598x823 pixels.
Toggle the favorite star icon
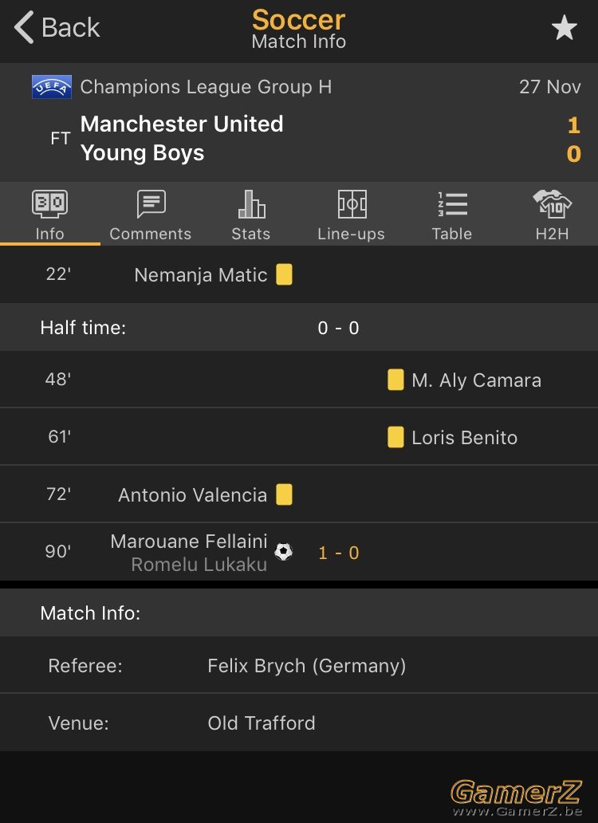point(565,28)
